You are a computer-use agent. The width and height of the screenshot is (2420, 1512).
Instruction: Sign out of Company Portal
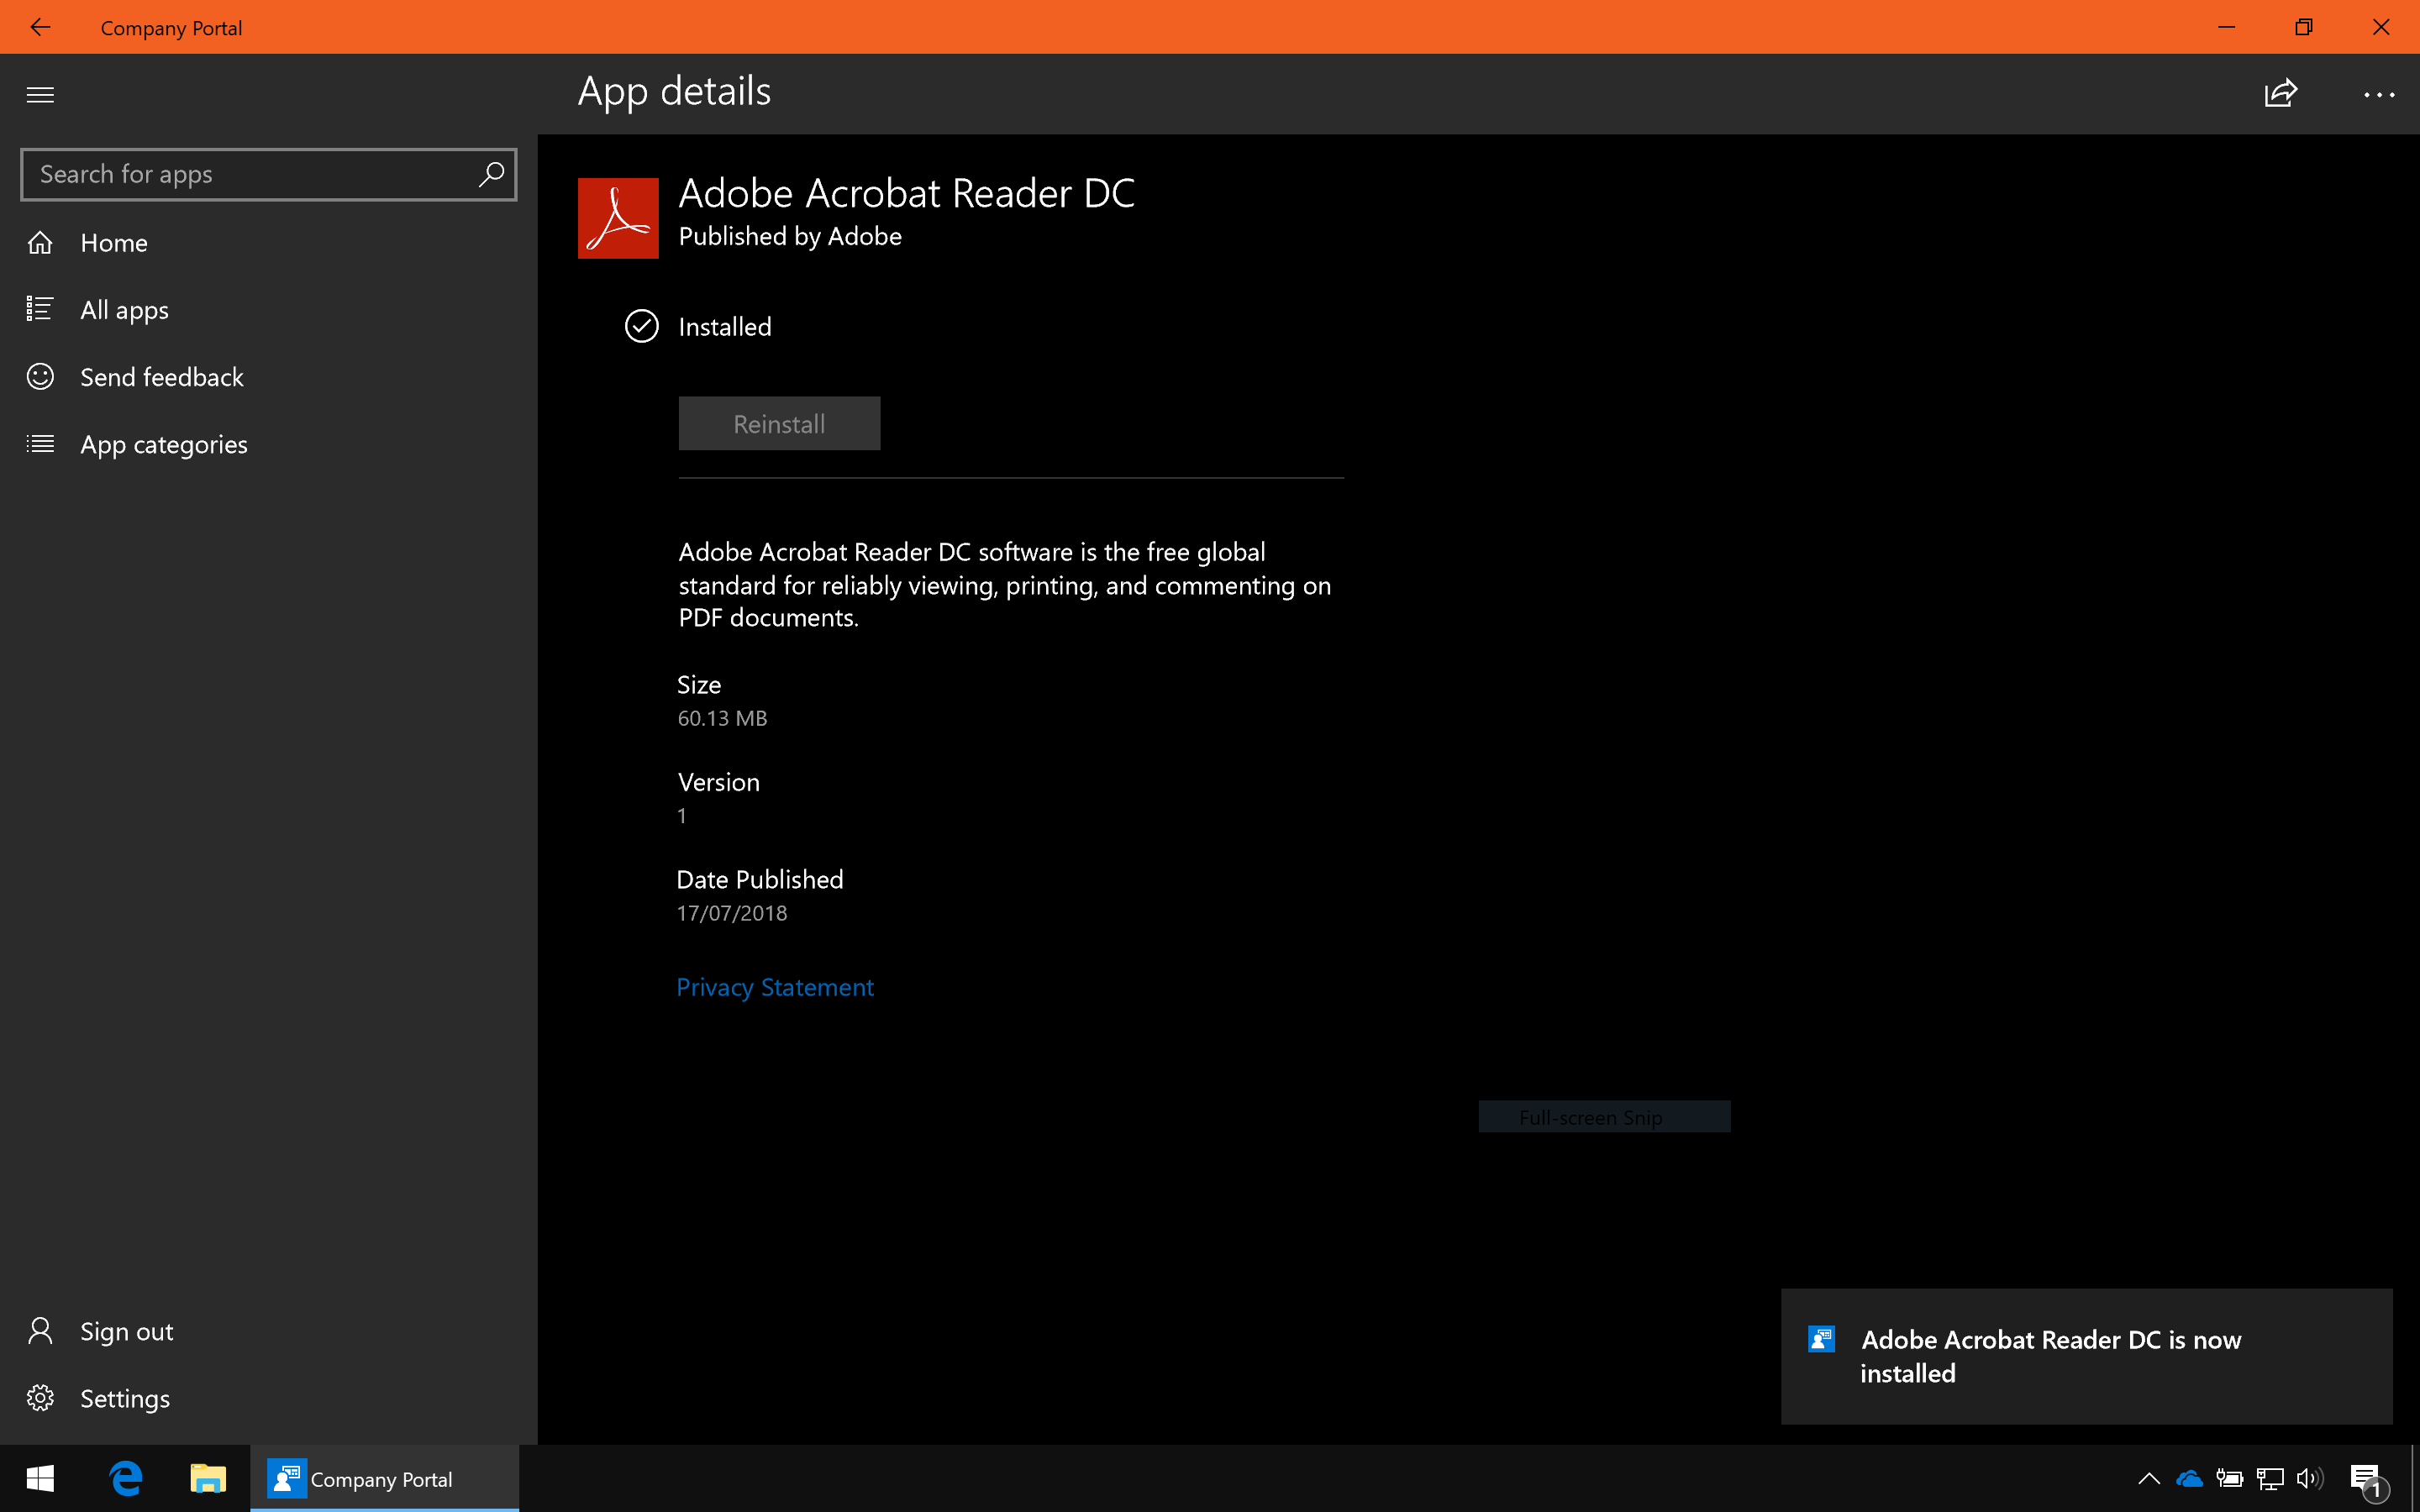coord(268,1331)
